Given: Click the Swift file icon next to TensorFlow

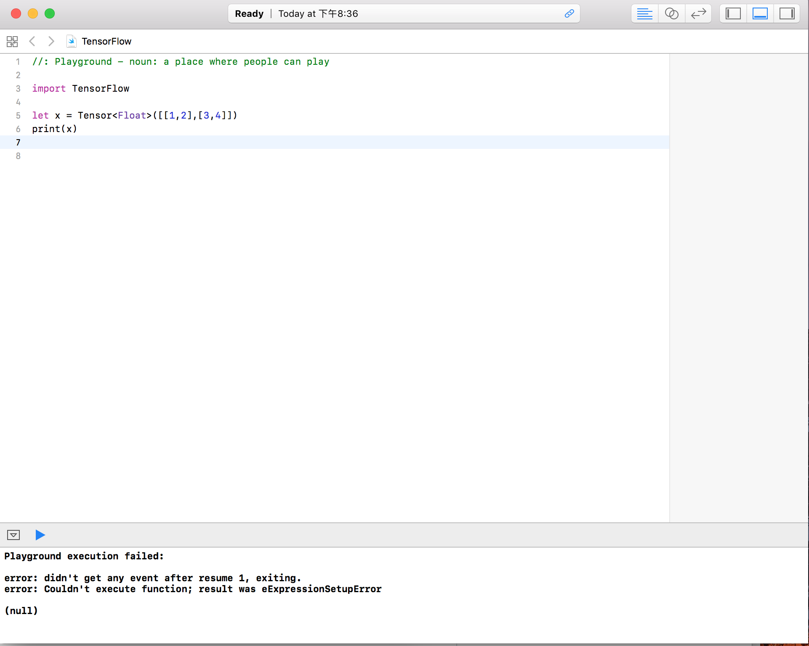Looking at the screenshot, I should (72, 41).
